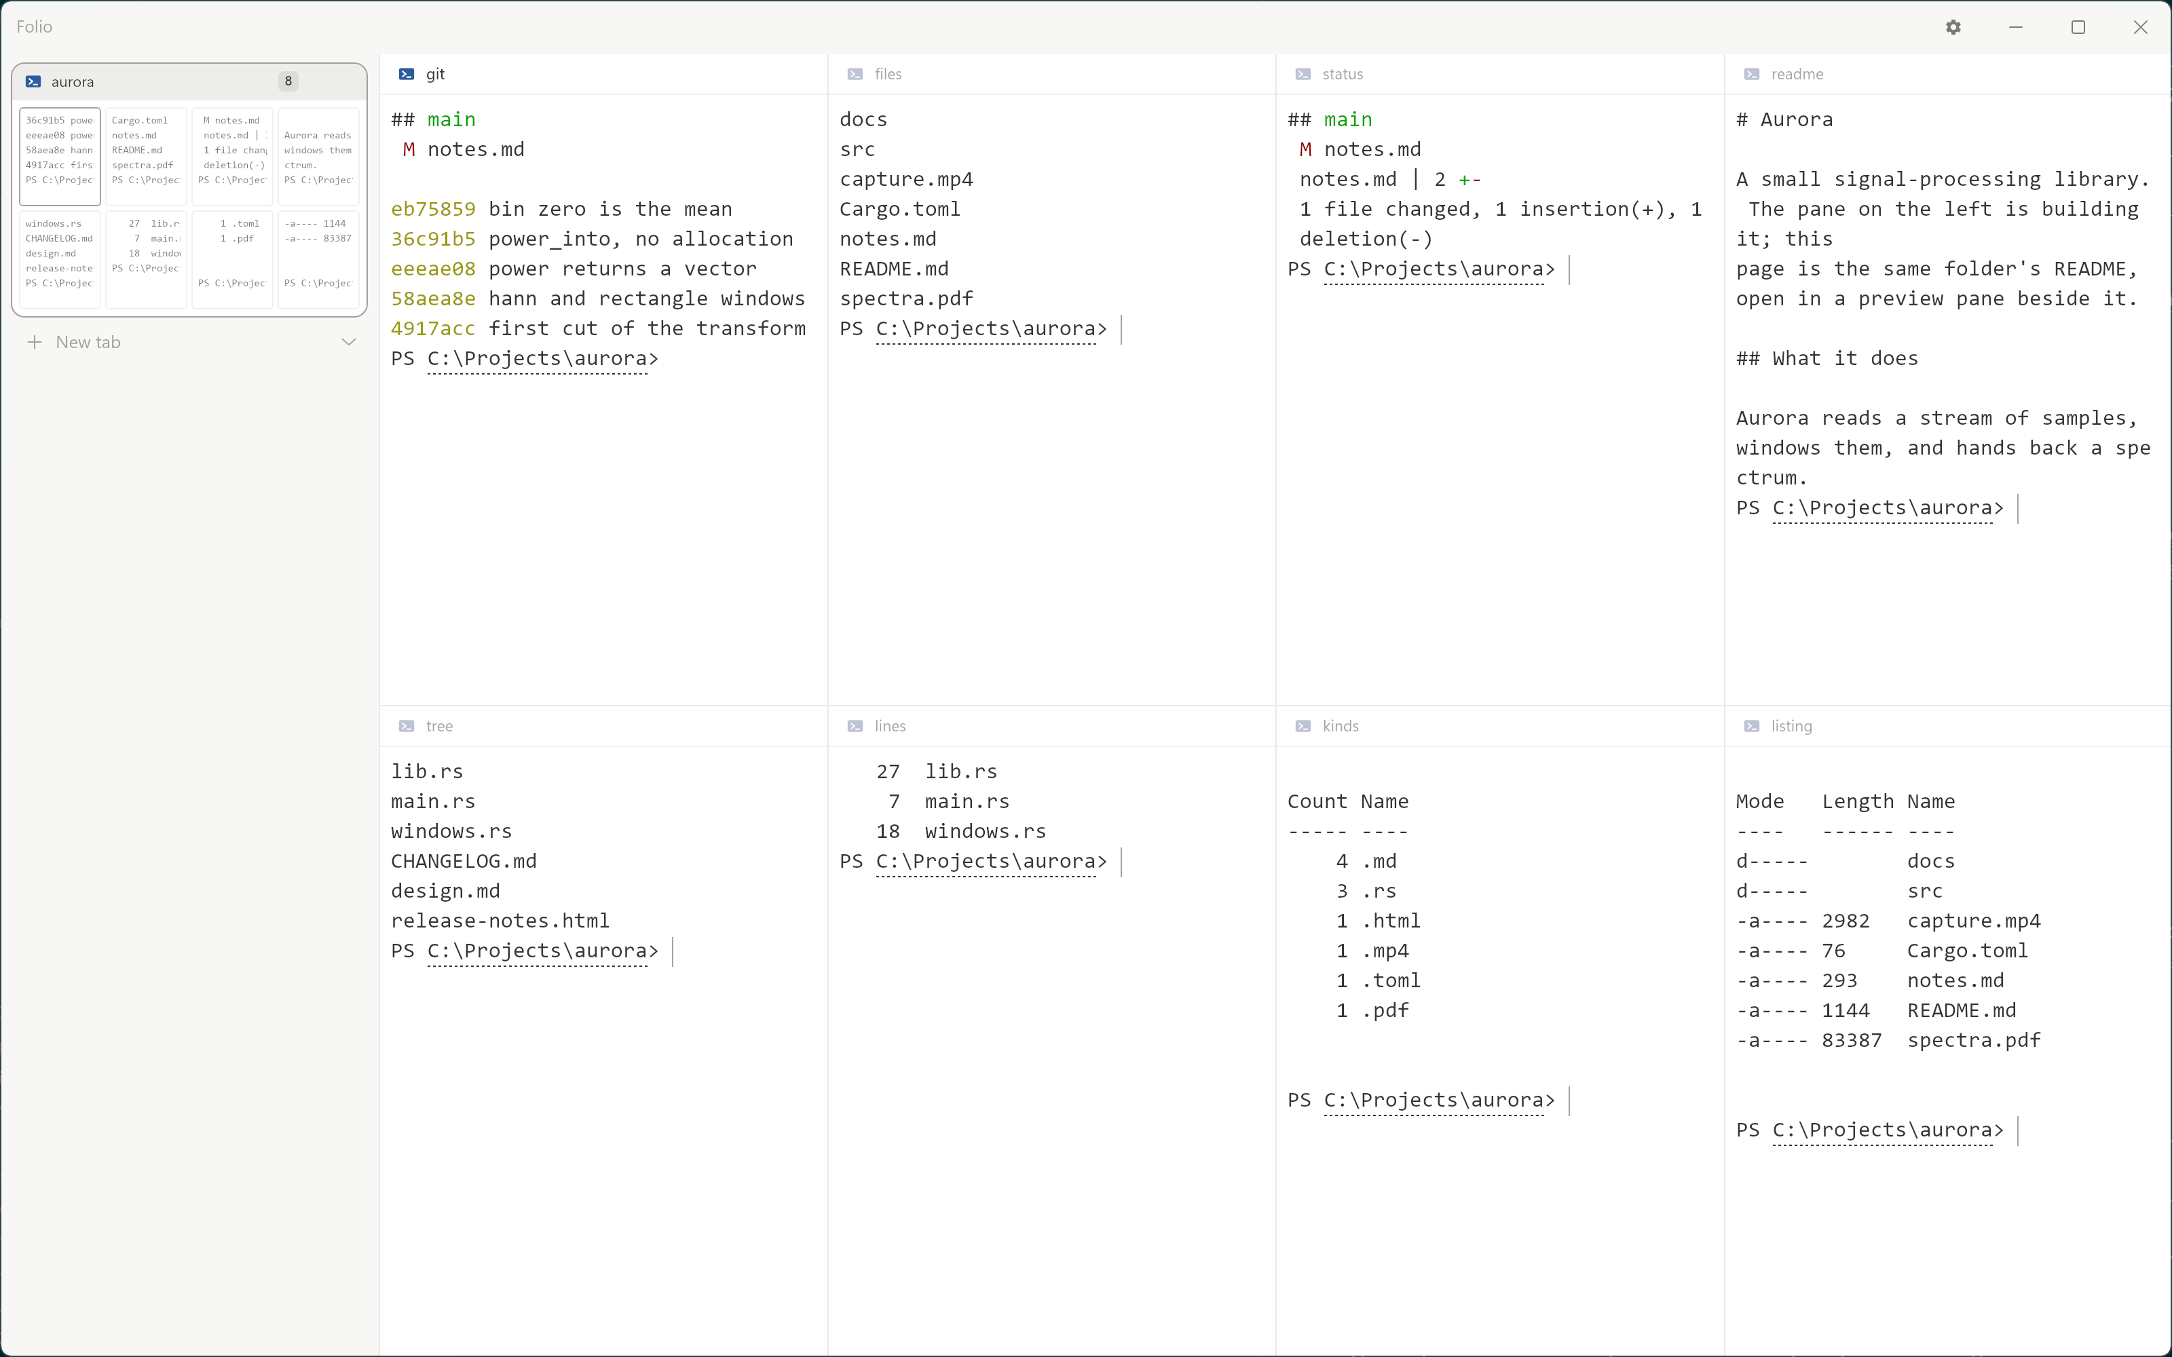Create a new tab with New tab button
This screenshot has width=2172, height=1357.
point(189,342)
